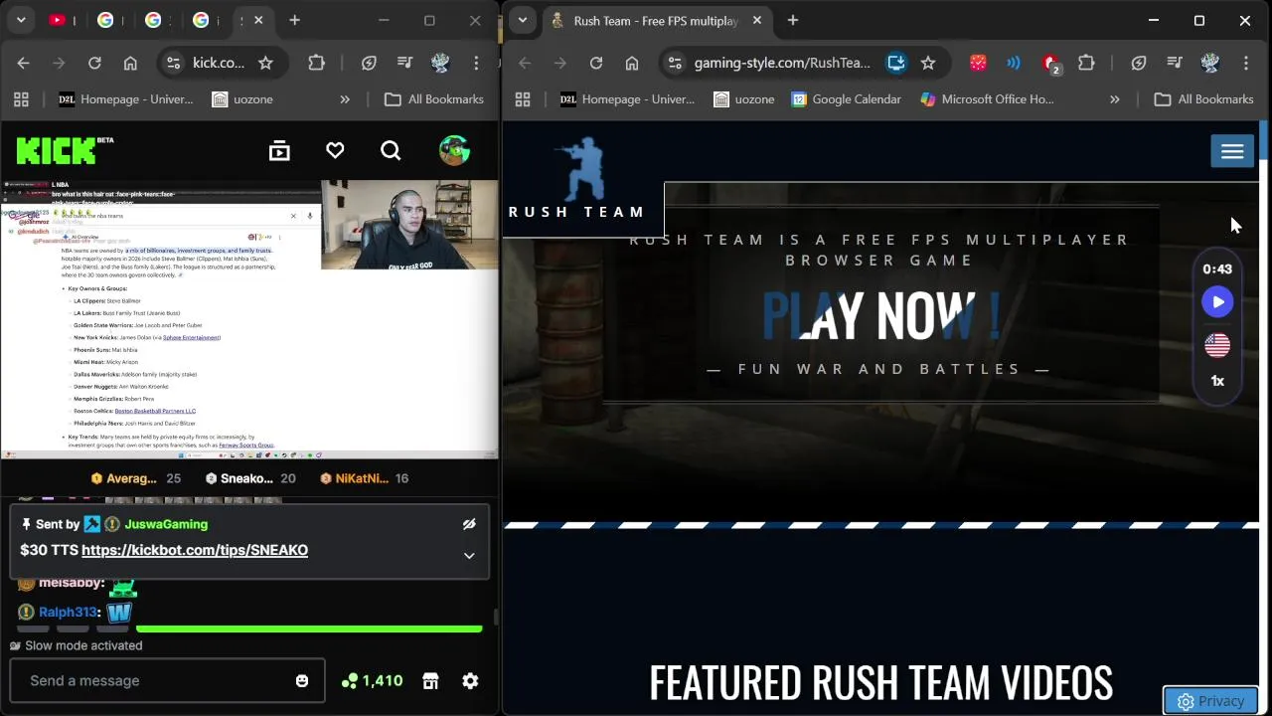Open the Kick Browse icon beside the heart
1272x716 pixels.
279,151
